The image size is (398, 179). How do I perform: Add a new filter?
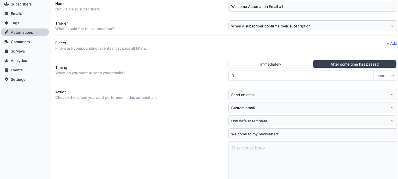click(392, 43)
